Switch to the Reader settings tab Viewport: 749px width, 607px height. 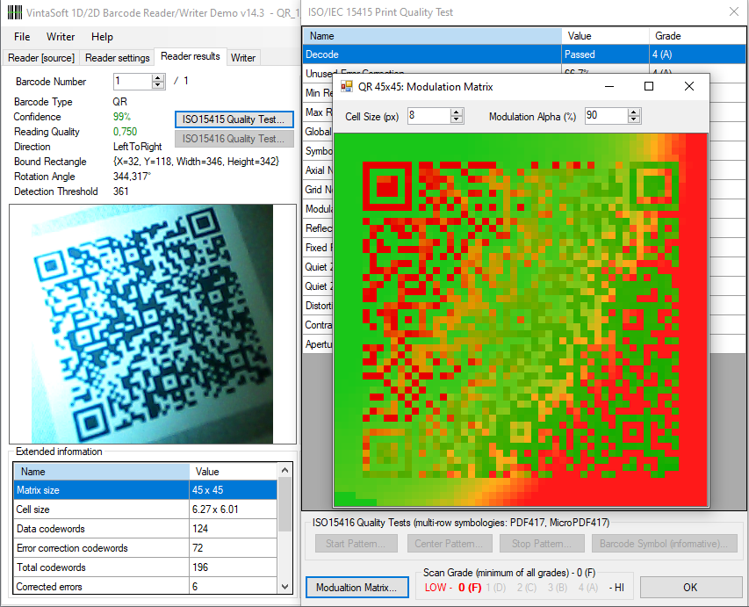117,58
